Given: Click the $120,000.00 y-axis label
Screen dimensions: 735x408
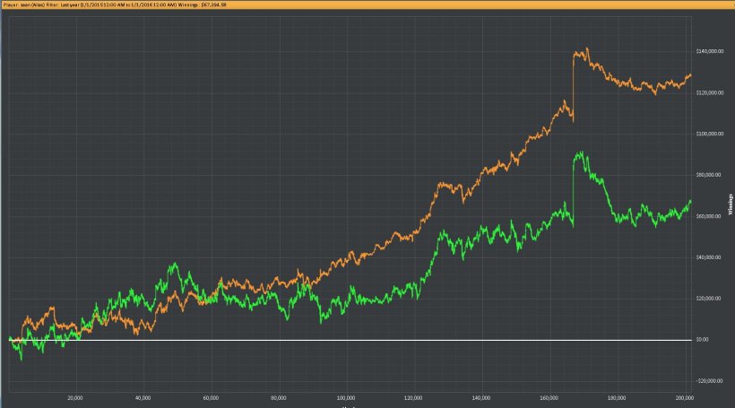Looking at the screenshot, I should [x=713, y=92].
